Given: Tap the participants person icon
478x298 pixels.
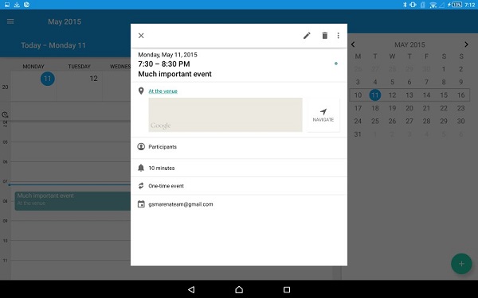Looking at the screenshot, I should point(141,146).
